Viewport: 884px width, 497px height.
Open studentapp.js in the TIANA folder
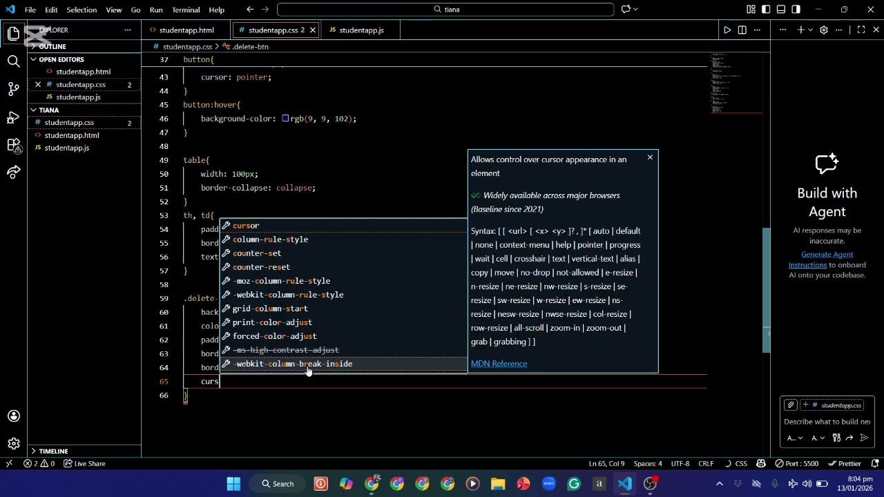pyautogui.click(x=66, y=148)
